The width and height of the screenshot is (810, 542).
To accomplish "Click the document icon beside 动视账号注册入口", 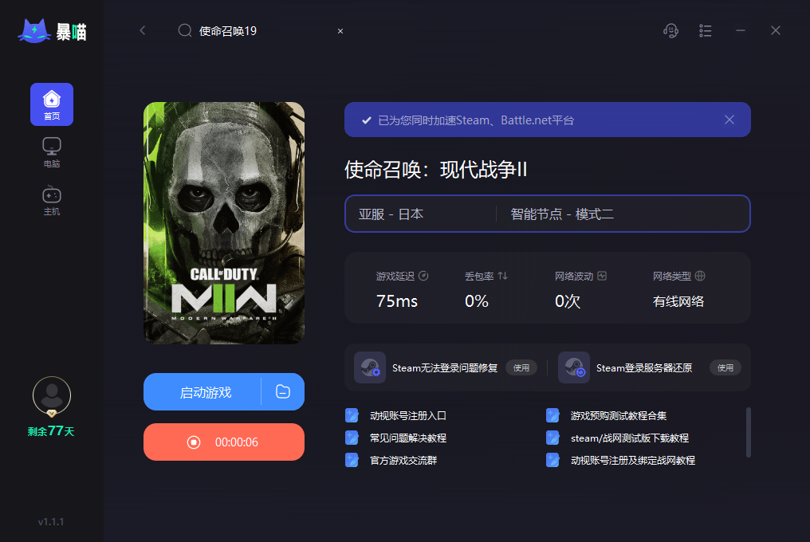I will (352, 415).
